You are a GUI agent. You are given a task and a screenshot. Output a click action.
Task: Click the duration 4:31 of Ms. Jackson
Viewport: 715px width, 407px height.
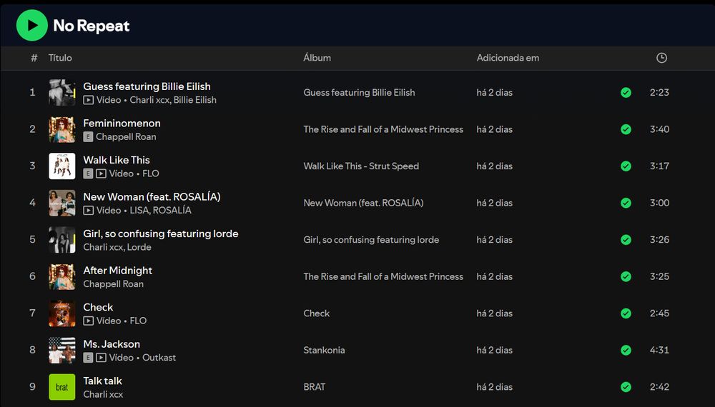click(659, 350)
